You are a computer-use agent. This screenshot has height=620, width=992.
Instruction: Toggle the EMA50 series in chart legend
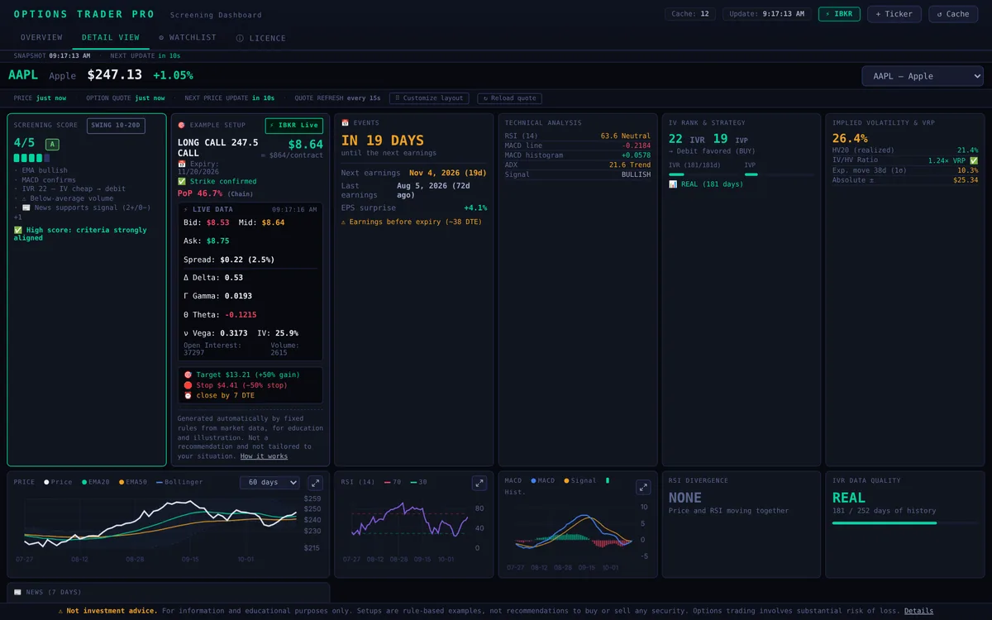[x=133, y=482]
